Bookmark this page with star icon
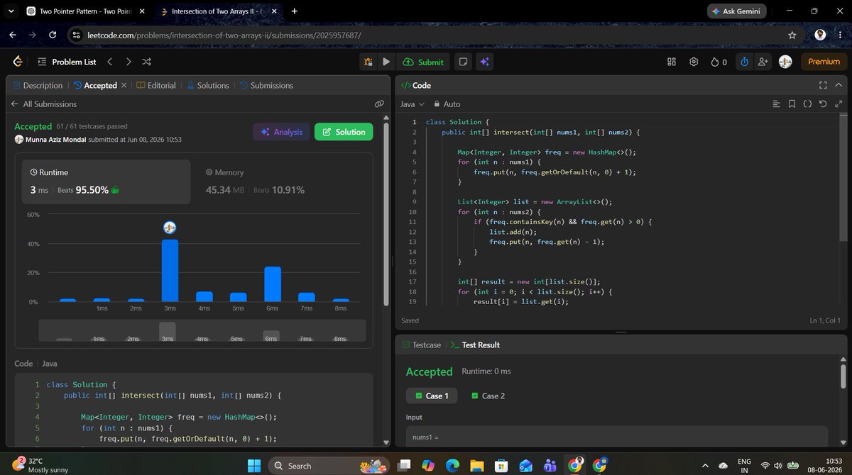This screenshot has width=852, height=475. tap(792, 35)
